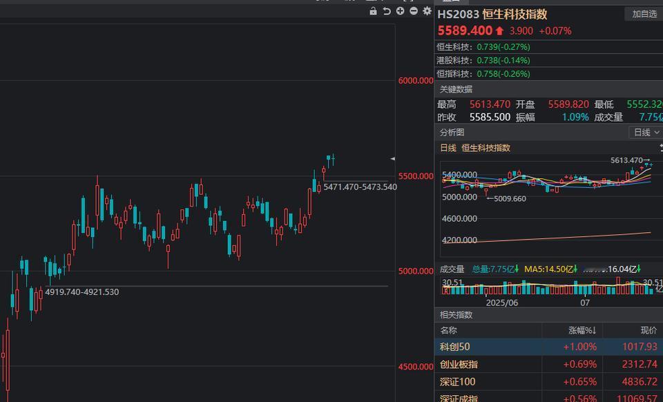
Task: Click the 4500.000 price axis label
Action: 416,367
